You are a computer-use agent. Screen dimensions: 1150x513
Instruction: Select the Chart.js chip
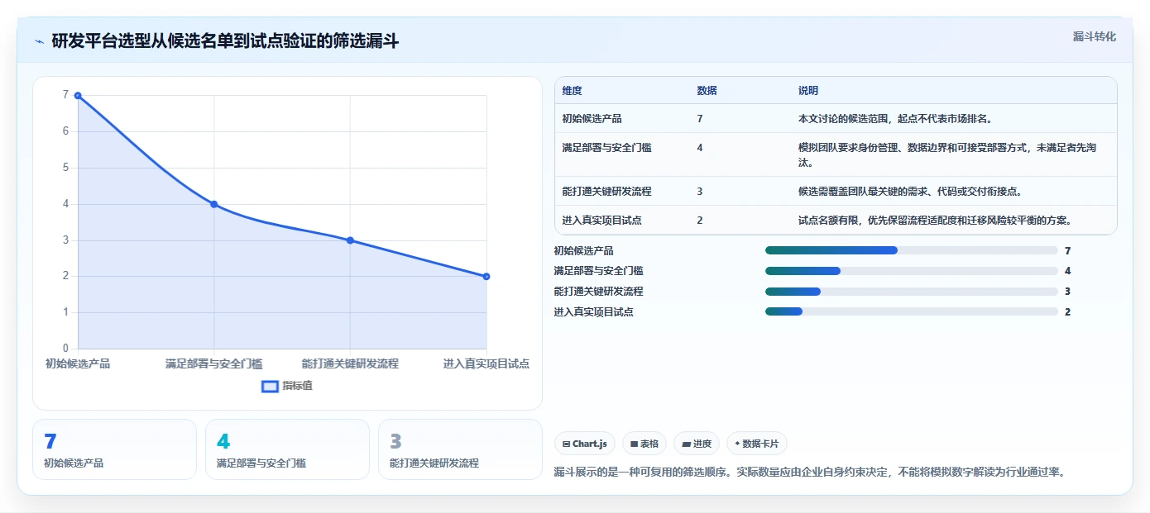coord(585,444)
